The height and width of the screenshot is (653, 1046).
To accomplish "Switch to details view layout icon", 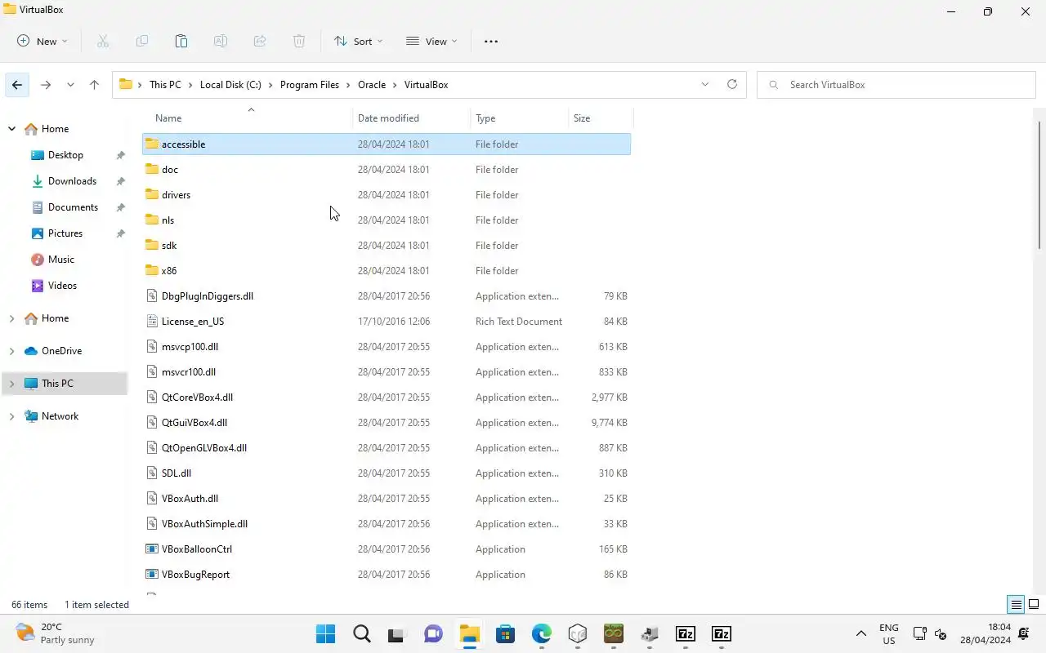I will 1017,605.
